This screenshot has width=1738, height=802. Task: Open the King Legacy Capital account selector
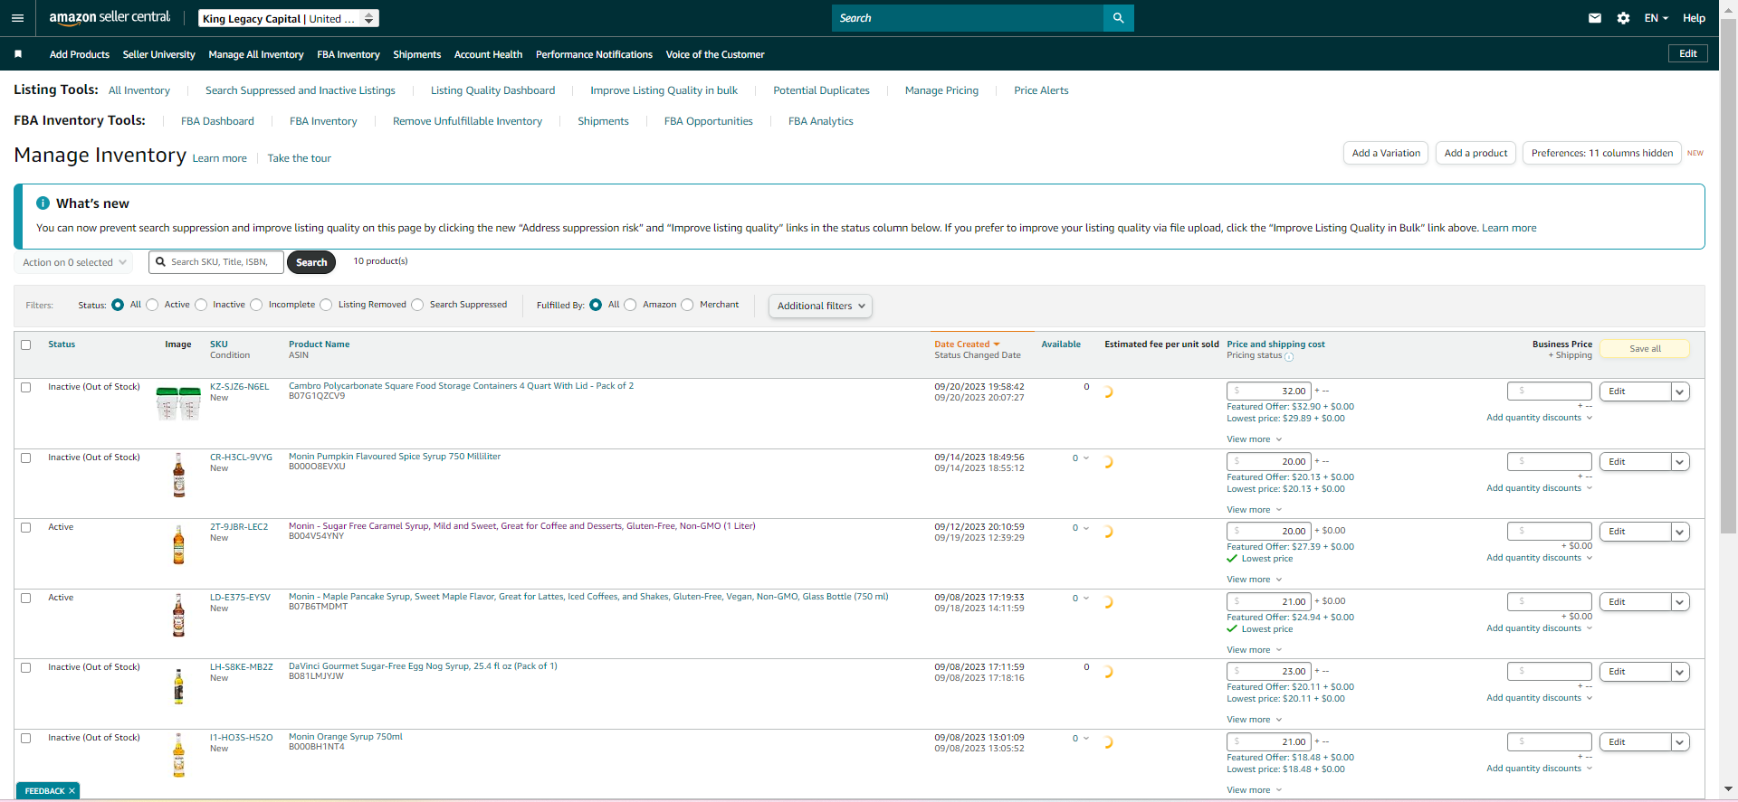coord(288,18)
